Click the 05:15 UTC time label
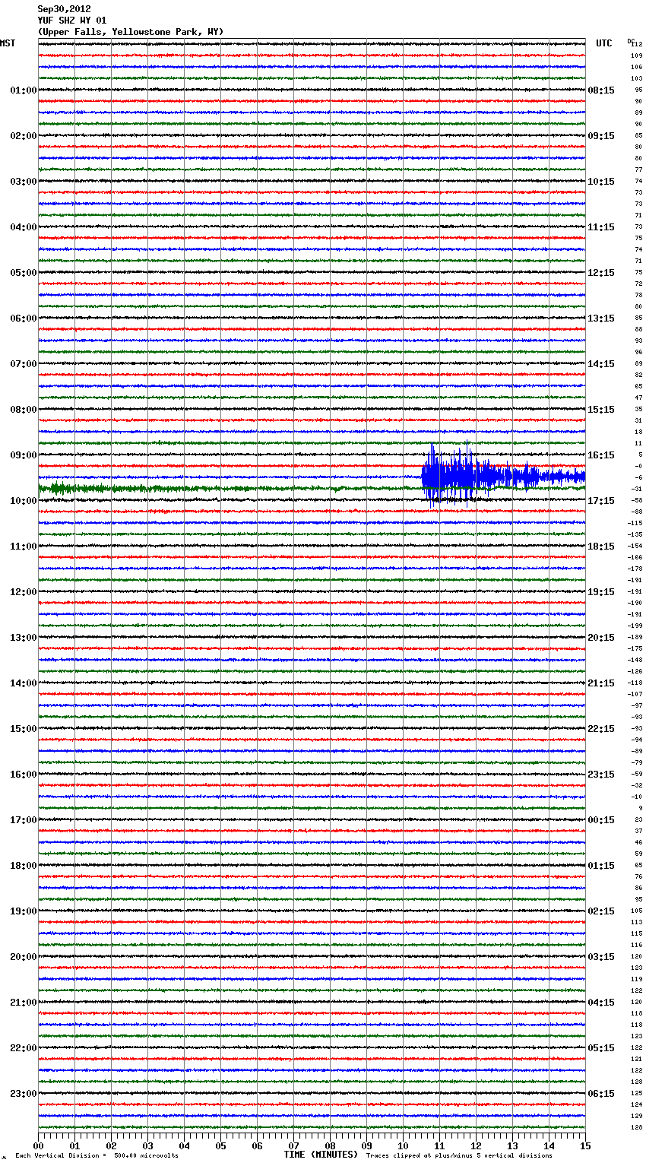 point(601,1048)
